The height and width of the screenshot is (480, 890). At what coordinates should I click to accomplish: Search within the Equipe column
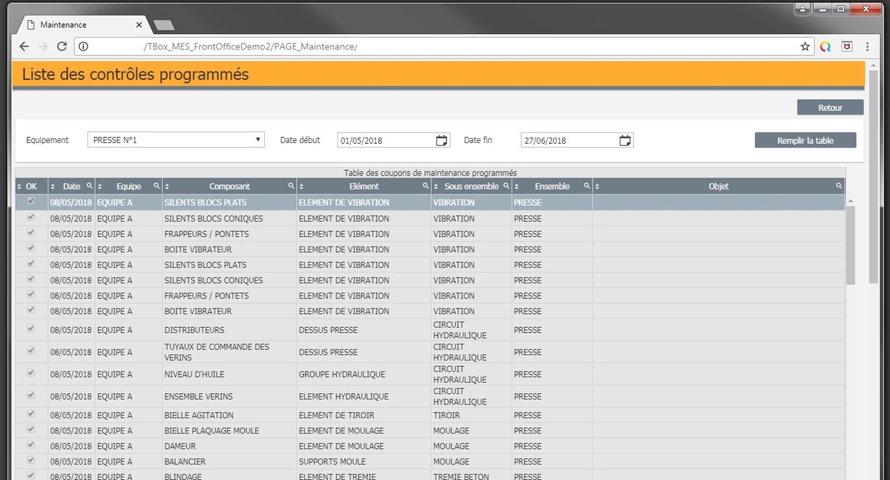[x=156, y=186]
